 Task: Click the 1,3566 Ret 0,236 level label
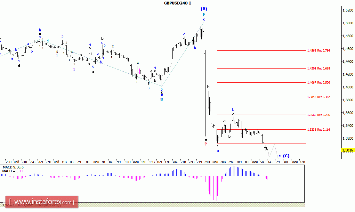(x=319, y=115)
